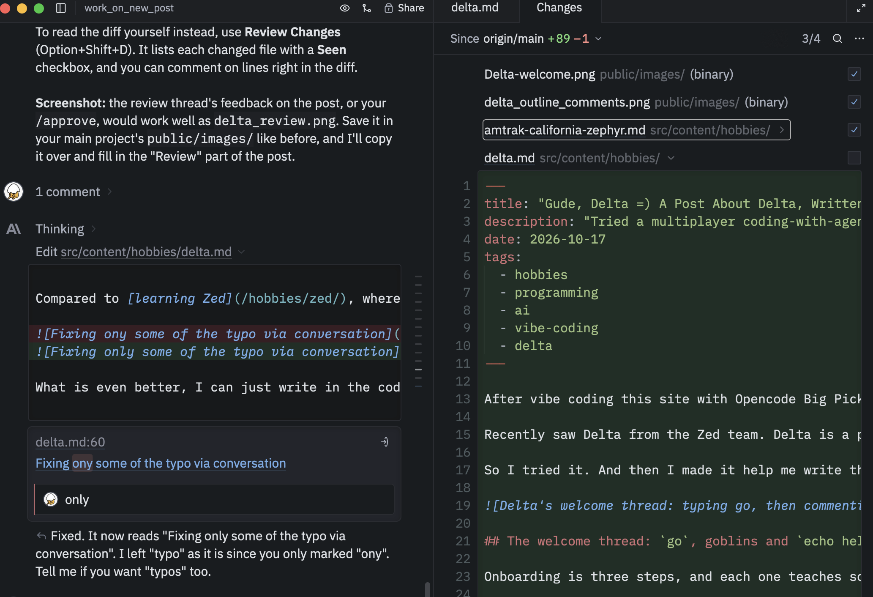Open the three-dot more options menu
Viewport: 873px width, 597px height.
coord(859,38)
